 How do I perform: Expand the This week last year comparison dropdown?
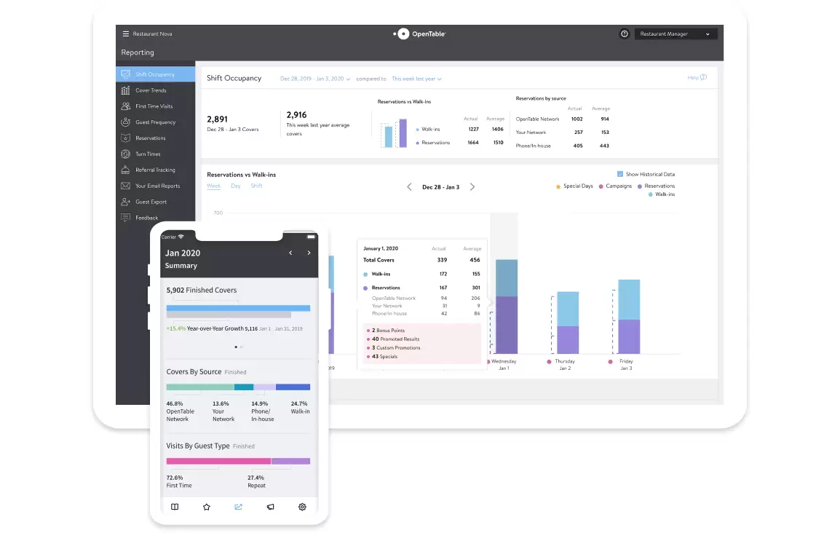click(416, 79)
